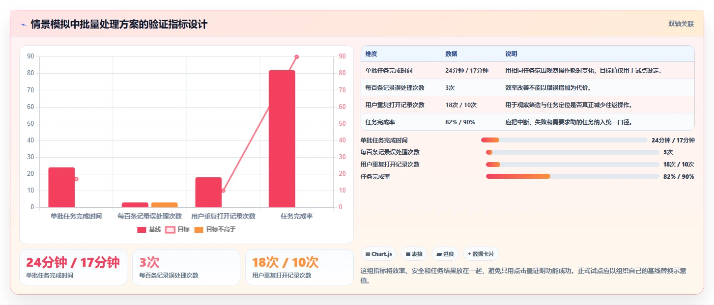The height and width of the screenshot is (305, 714).
Task: Click the 双轴关联 label in header
Action: click(681, 24)
